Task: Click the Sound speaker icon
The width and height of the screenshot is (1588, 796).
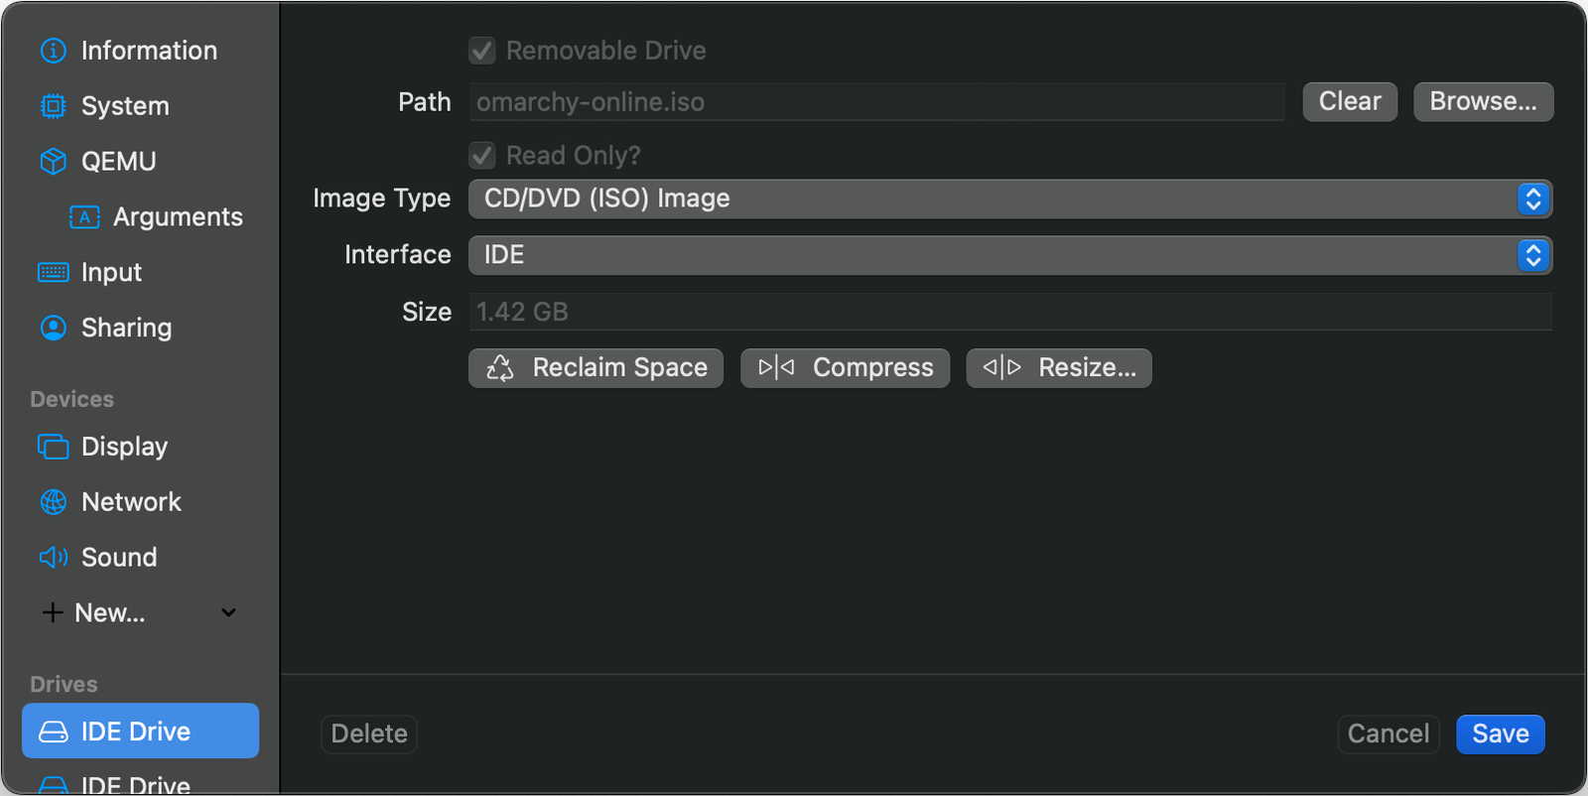Action: pos(53,557)
